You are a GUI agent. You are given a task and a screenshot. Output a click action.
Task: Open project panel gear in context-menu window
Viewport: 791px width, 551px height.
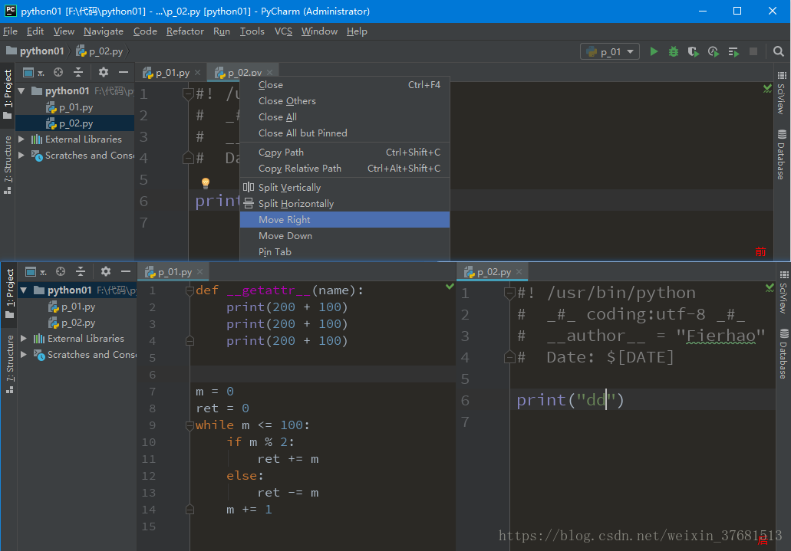click(104, 73)
